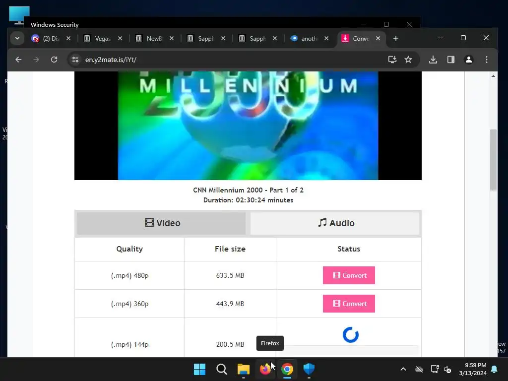
Task: Click the muted volume tray icon
Action: pyautogui.click(x=447, y=369)
